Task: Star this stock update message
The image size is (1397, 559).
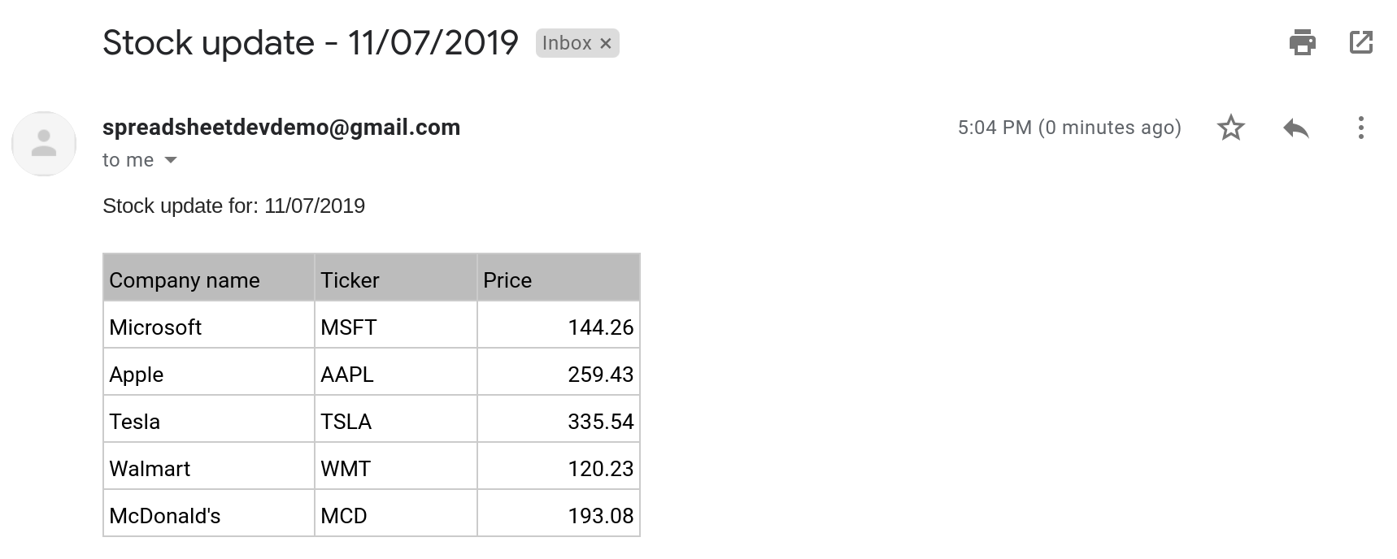Action: 1230,128
